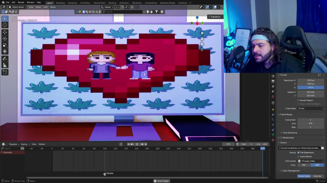Click the resolution percentage slider
This screenshot has height=183, width=327.
point(311,87)
